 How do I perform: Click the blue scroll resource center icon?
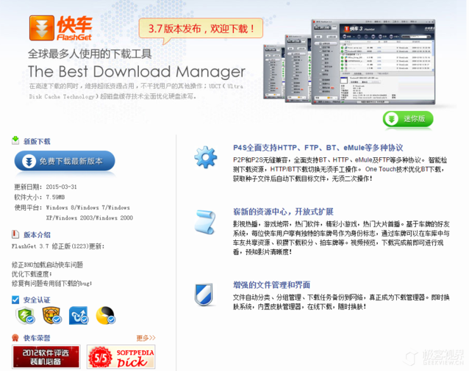coord(205,222)
